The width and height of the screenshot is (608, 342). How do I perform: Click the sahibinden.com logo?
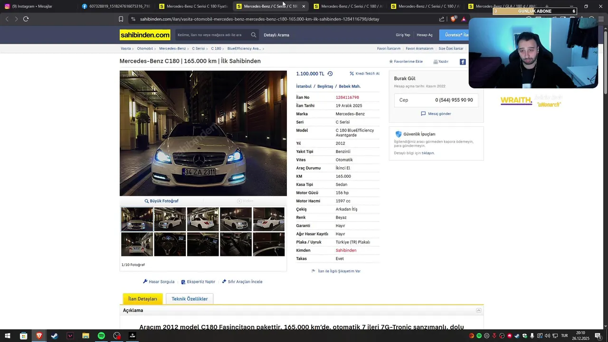tap(145, 35)
